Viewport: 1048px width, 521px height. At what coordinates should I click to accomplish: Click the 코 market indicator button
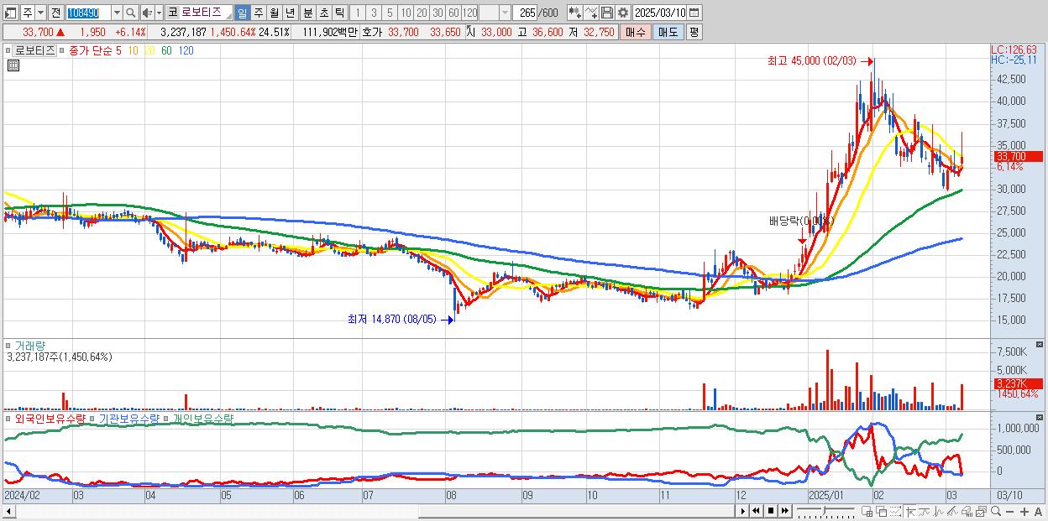pyautogui.click(x=173, y=13)
